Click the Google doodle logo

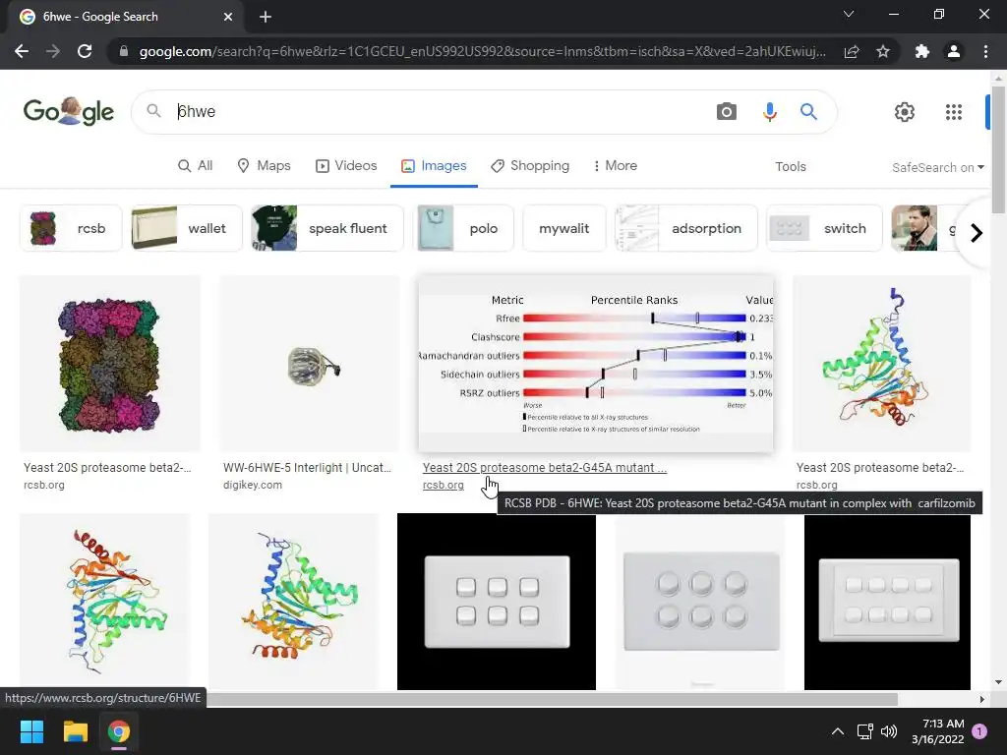click(x=69, y=112)
